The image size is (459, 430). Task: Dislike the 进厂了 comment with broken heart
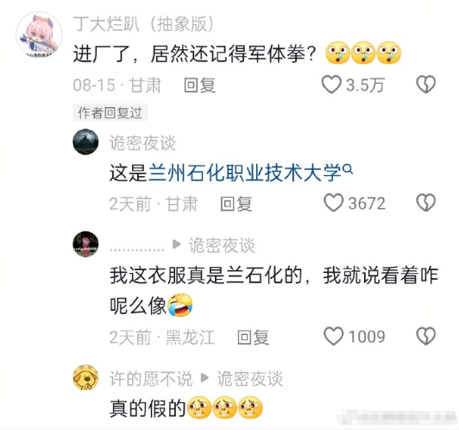tap(426, 85)
